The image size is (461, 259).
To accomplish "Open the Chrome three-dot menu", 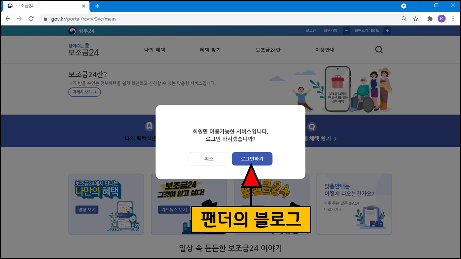I will click(453, 19).
